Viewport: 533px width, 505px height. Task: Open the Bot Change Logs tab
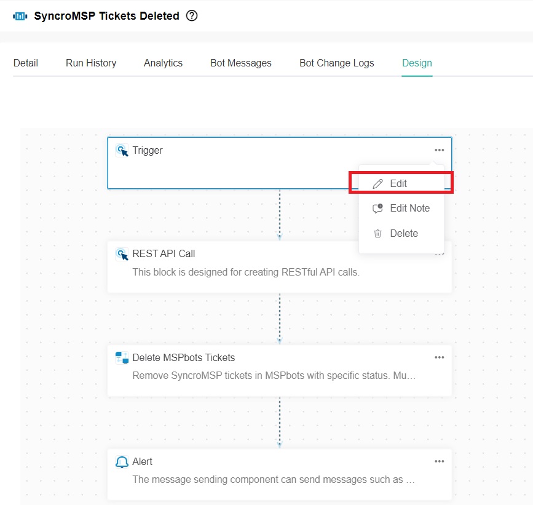click(336, 63)
